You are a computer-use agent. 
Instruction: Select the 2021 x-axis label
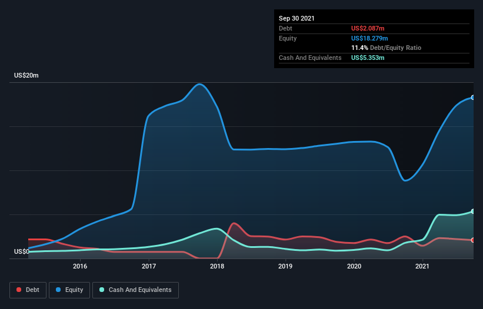(422, 266)
